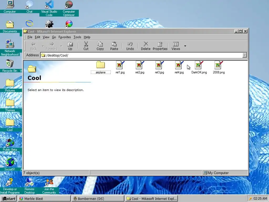The height and width of the screenshot is (202, 269).
Task: Open the Help menu
Action: 87,37
